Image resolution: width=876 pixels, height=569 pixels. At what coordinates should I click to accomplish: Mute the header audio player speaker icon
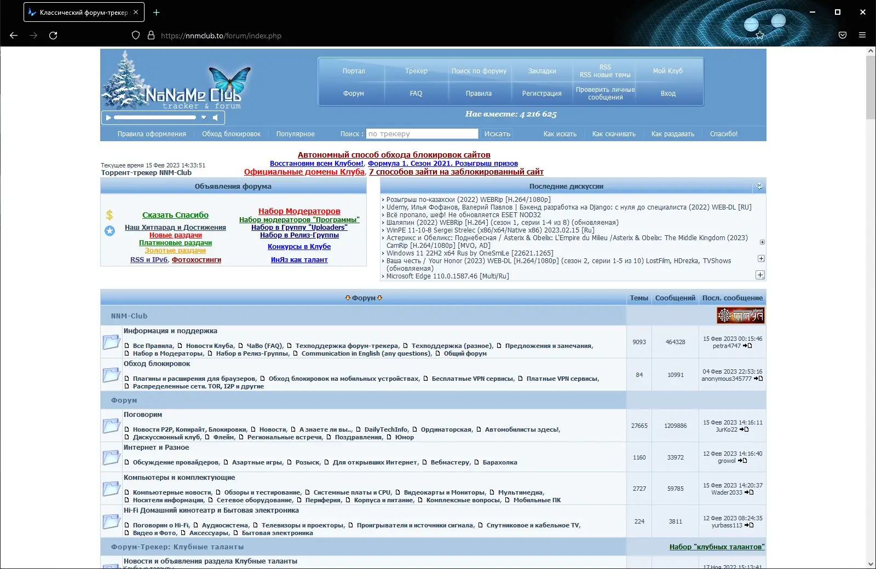216,118
